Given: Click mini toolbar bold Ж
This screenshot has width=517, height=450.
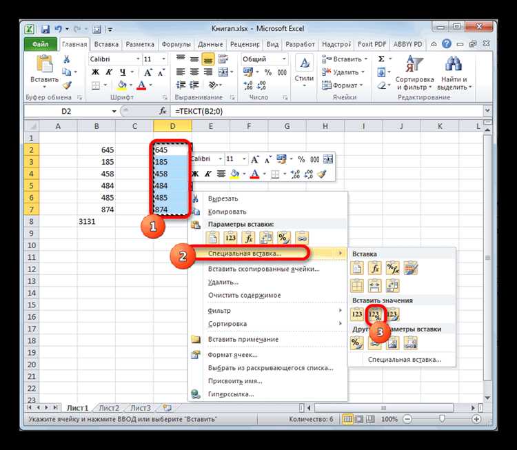Looking at the screenshot, I should click(195, 174).
